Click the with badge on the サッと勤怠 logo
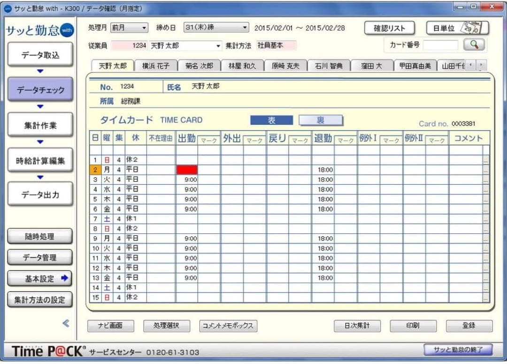Screen dimensions: 507x364 [x=67, y=30]
